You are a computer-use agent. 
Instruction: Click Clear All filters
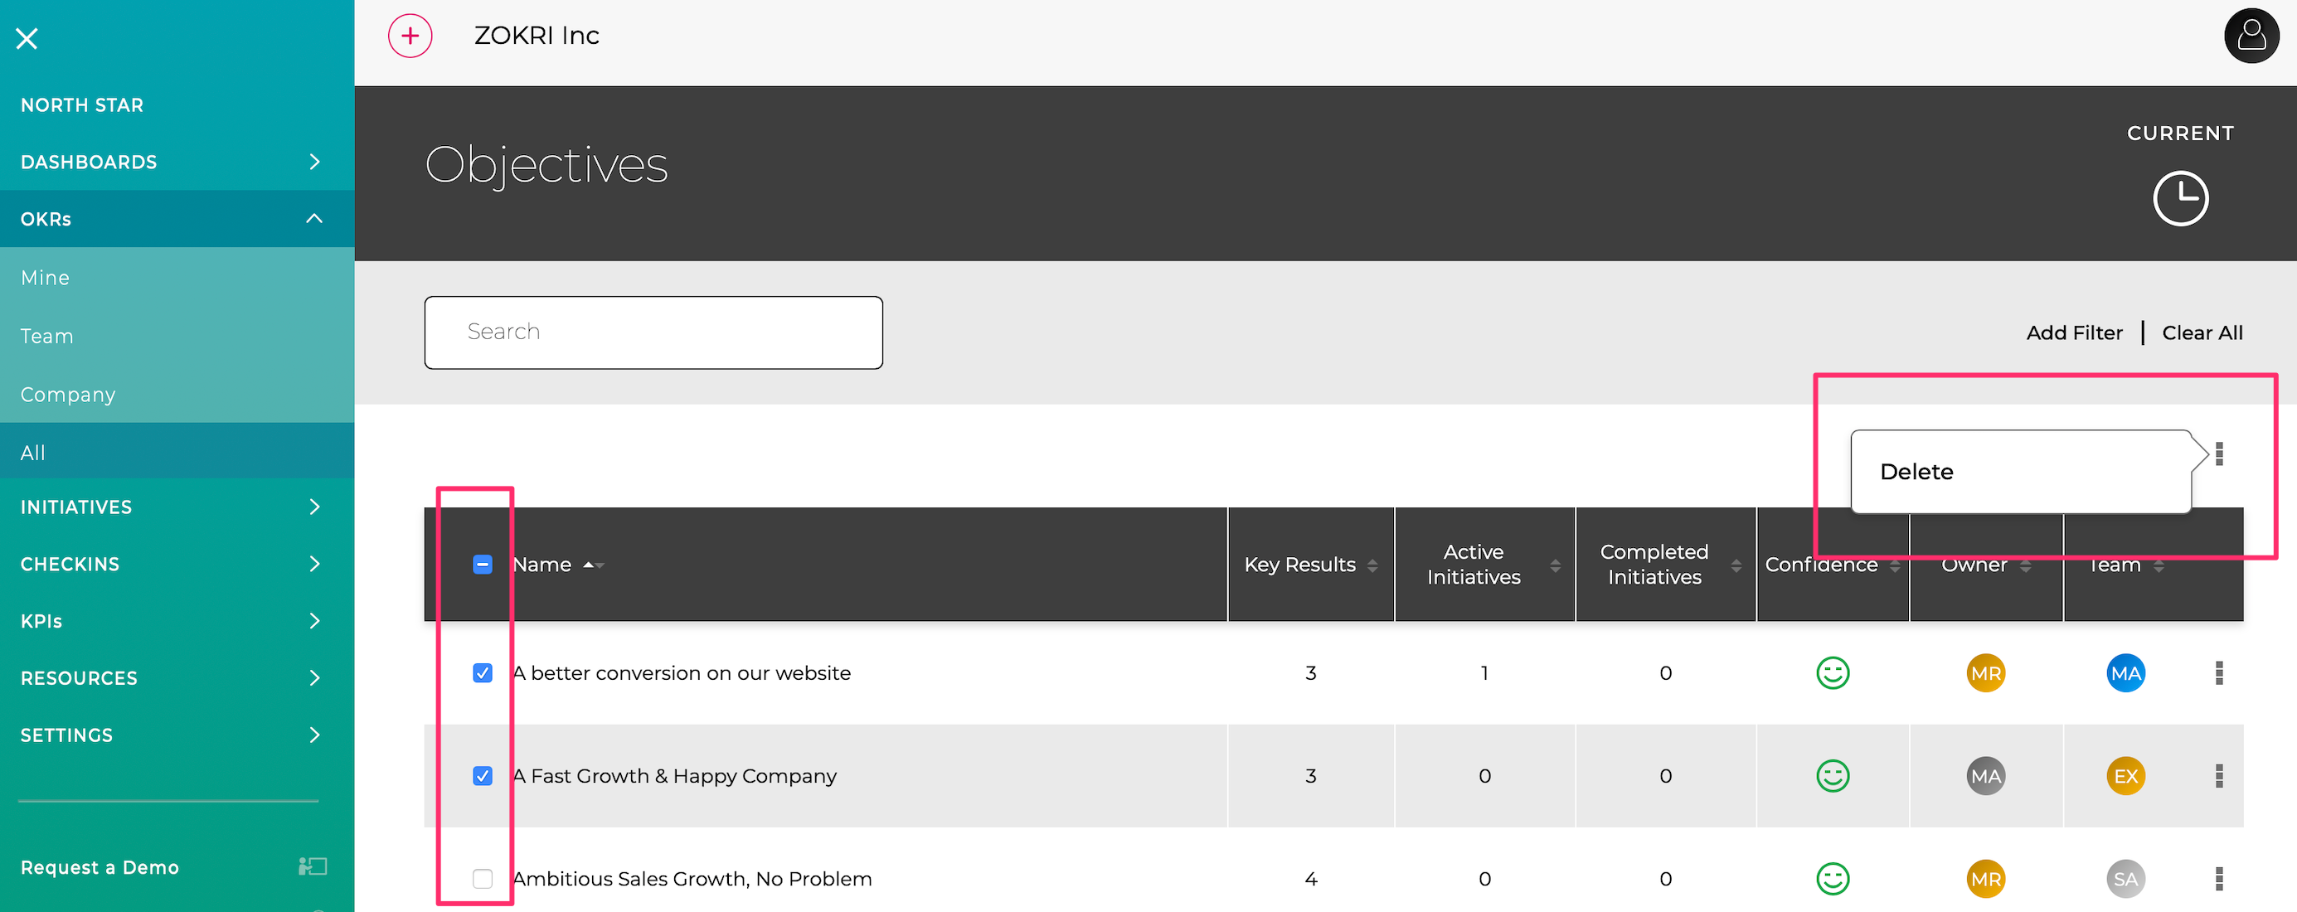click(x=2202, y=332)
